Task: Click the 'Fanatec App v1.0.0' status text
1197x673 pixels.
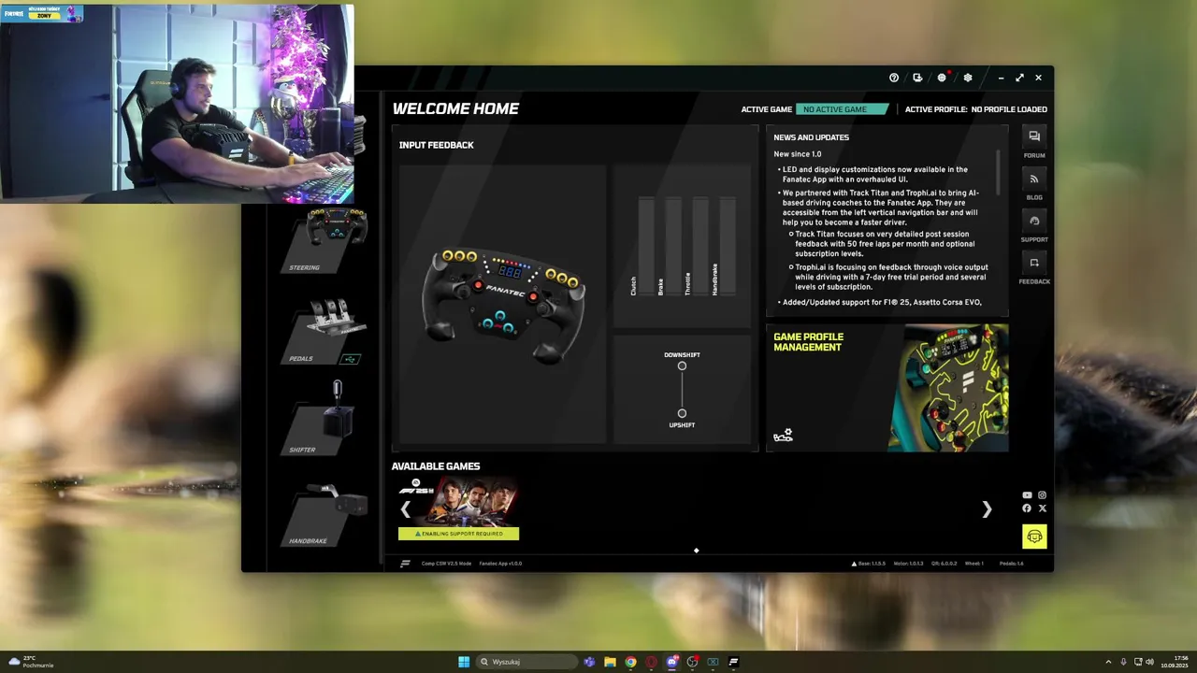Action: [x=501, y=564]
